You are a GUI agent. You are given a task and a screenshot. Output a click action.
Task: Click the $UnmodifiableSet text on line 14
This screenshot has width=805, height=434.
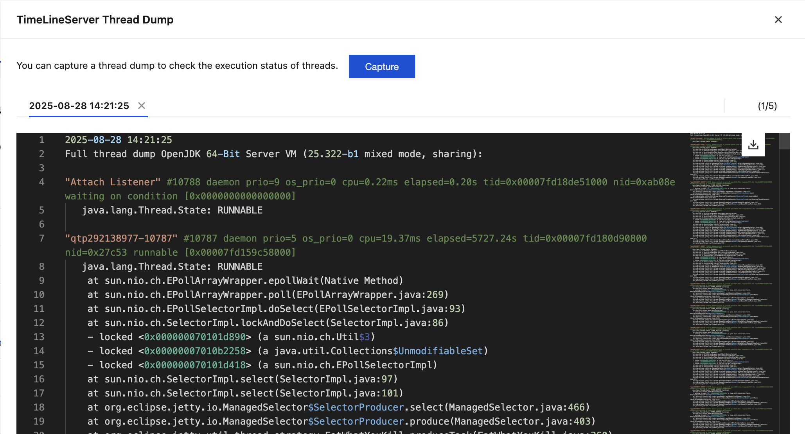tap(438, 351)
